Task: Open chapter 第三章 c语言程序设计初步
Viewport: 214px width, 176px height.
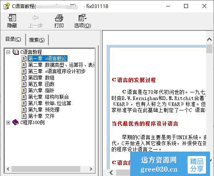Action: tap(57, 71)
